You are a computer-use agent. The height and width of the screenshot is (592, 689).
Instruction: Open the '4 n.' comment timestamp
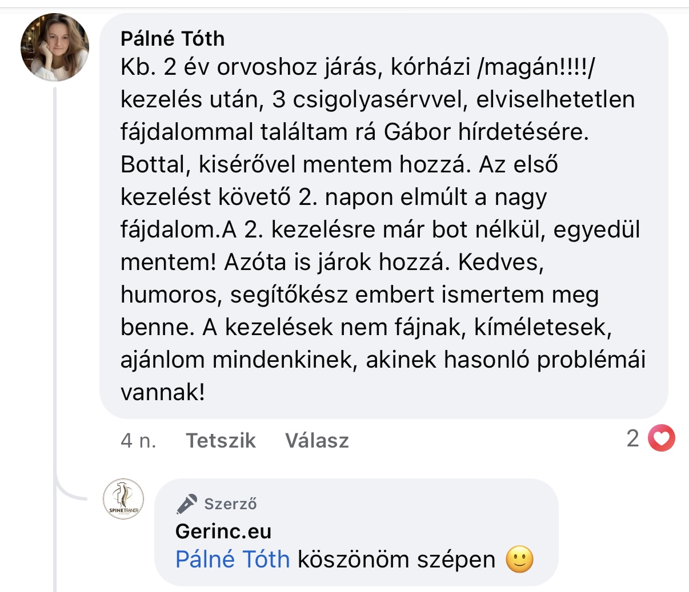(138, 441)
